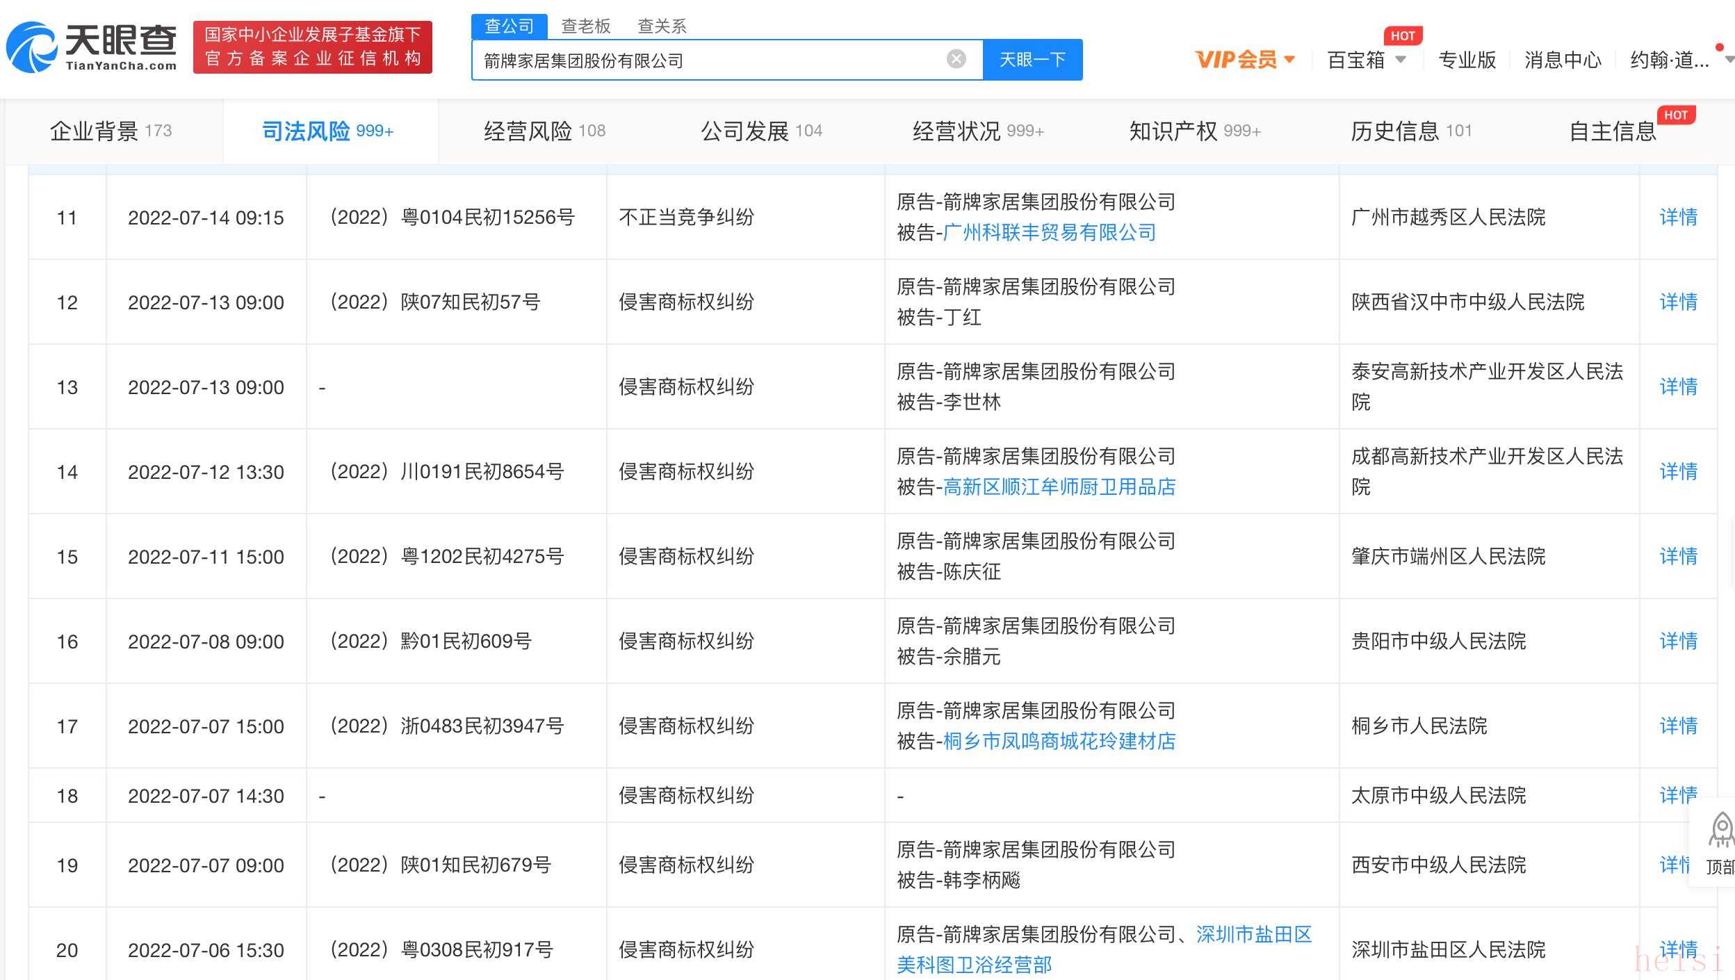Switch to the 查老板 search tab
Screen dimensions: 1735x980
(x=585, y=26)
